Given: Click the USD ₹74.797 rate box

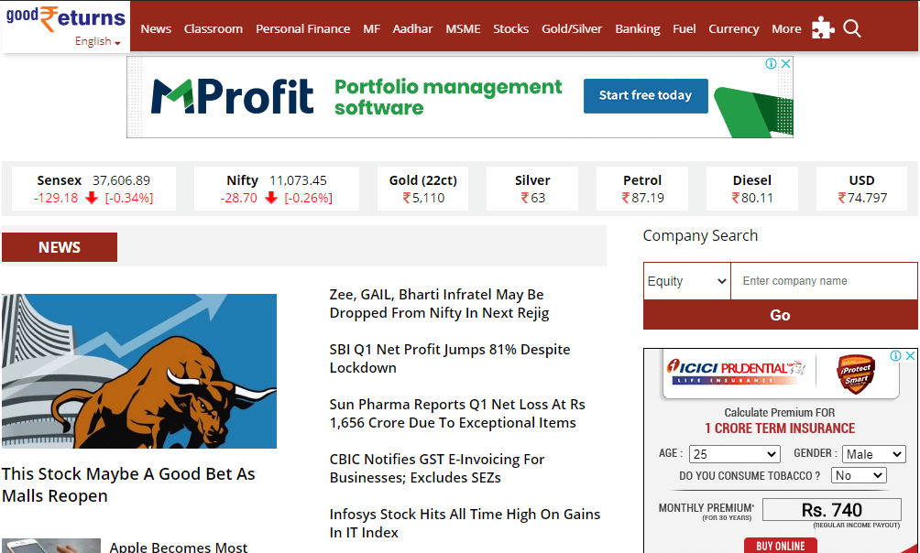Looking at the screenshot, I should click(x=862, y=189).
